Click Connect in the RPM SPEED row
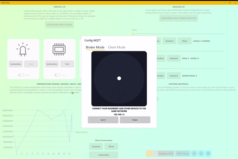Viewport: 238px width, 159px height. point(174,58)
